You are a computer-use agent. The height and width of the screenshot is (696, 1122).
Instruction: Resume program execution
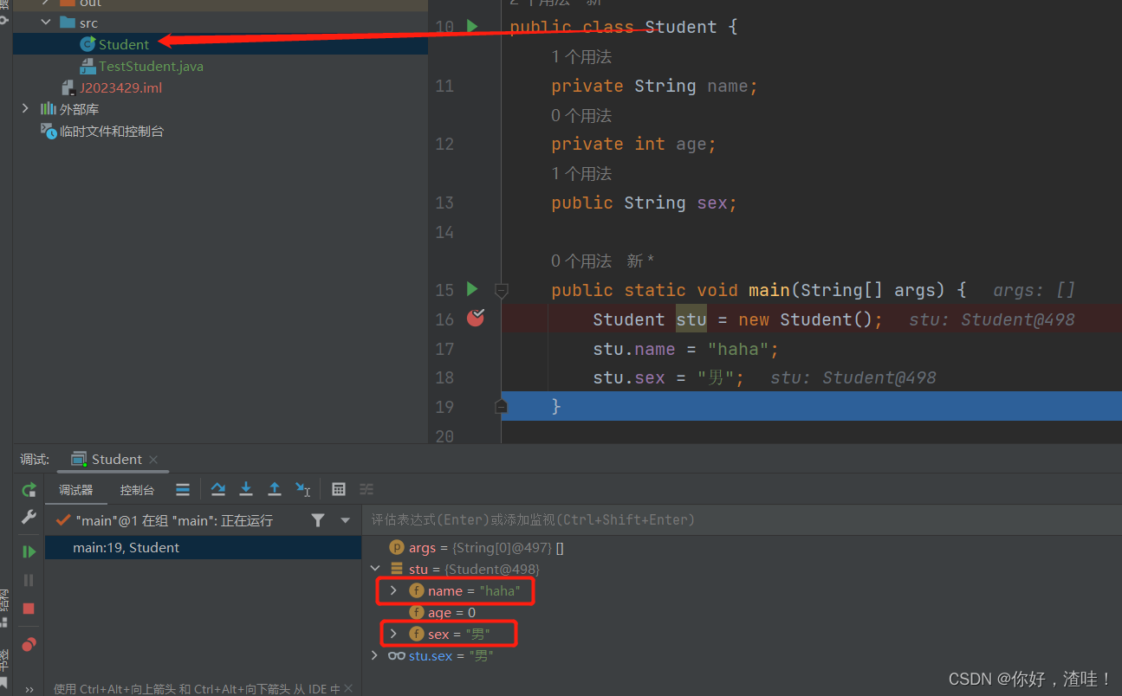tap(29, 551)
